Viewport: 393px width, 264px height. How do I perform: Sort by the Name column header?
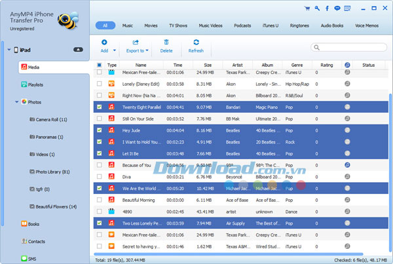(x=141, y=65)
